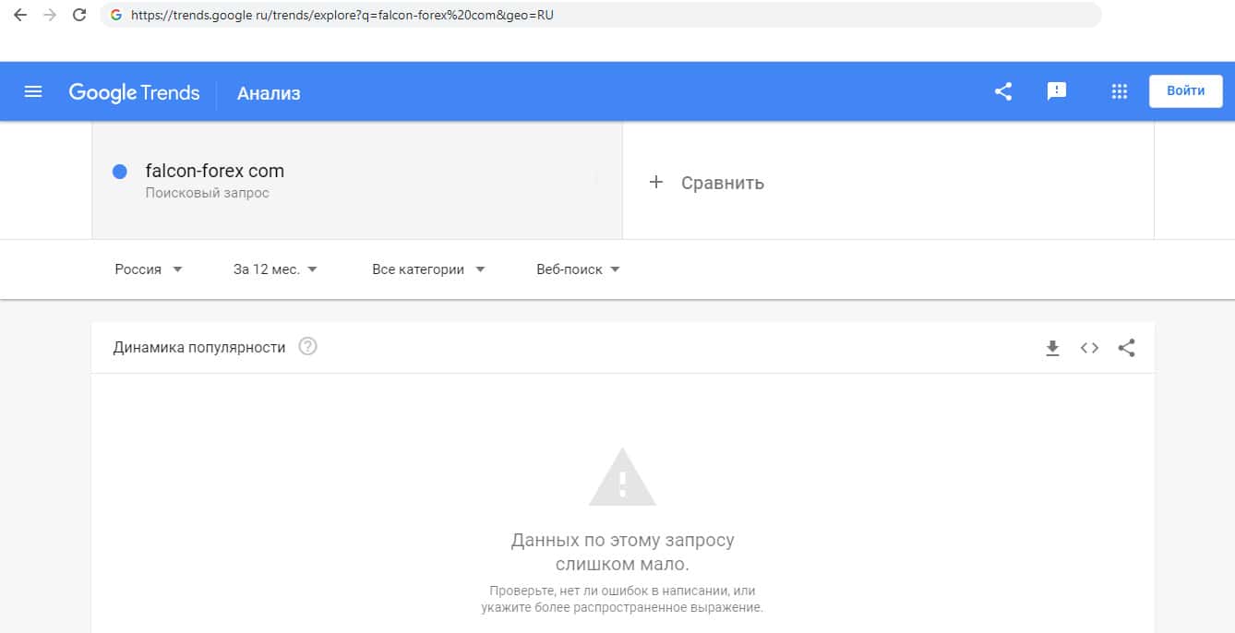Open the embed code icon

point(1089,348)
